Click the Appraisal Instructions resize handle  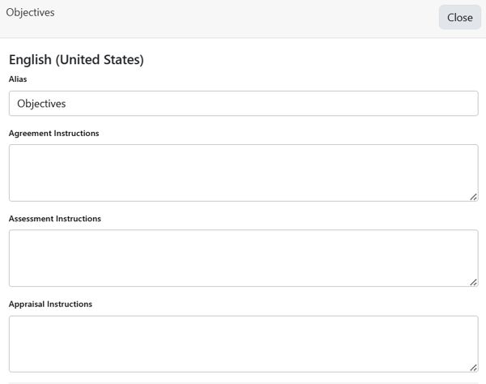473,367
